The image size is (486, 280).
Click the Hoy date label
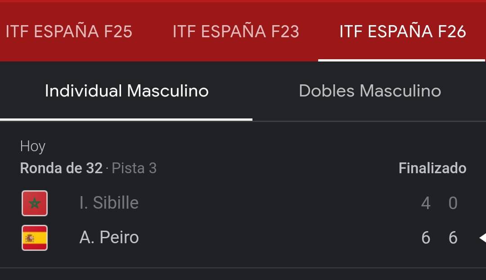coord(33,146)
